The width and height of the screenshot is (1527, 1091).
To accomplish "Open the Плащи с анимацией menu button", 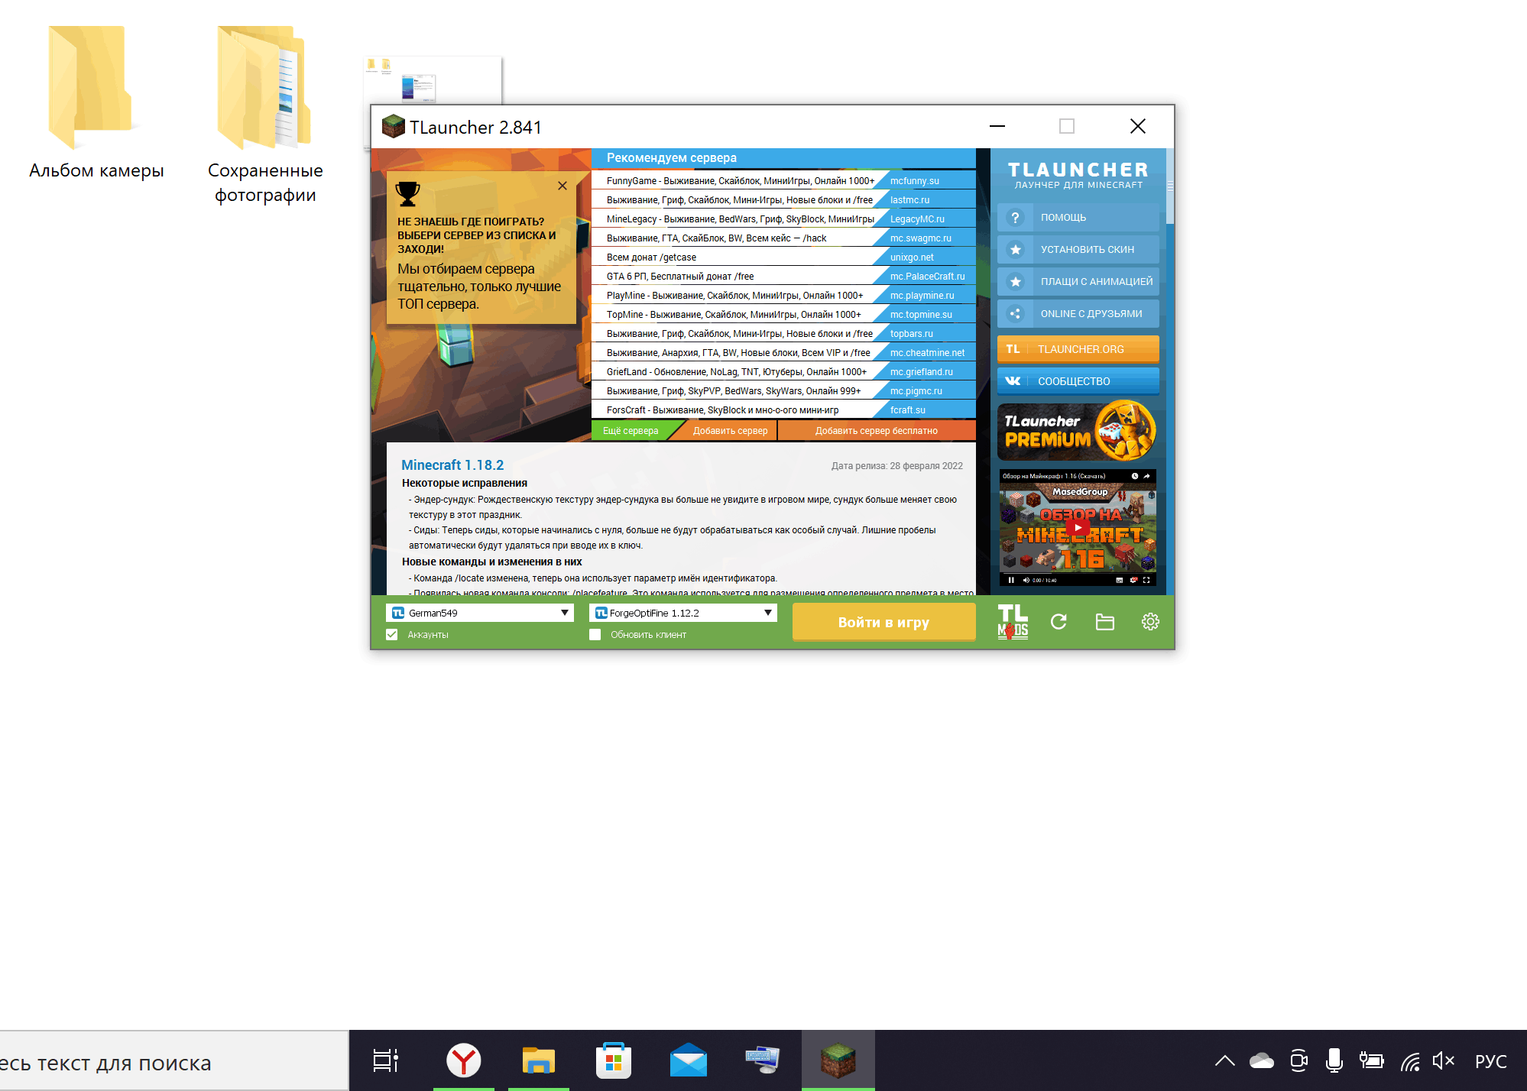I will [1078, 282].
